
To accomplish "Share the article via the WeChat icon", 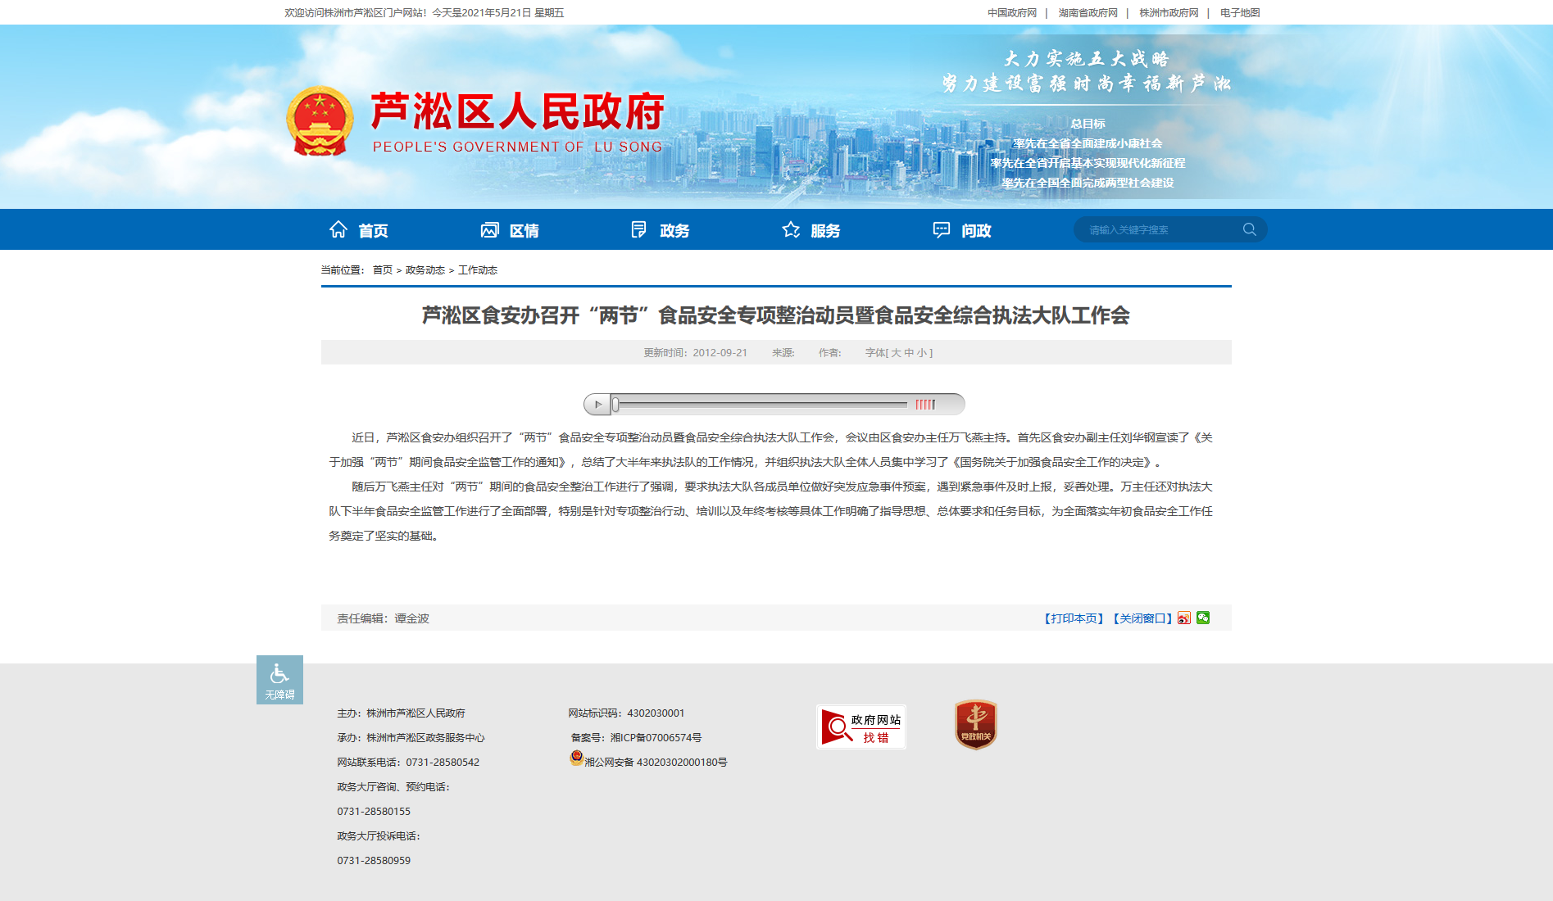I will tap(1203, 618).
